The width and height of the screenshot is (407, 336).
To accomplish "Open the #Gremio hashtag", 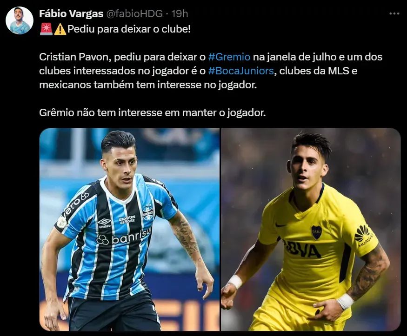I will [229, 57].
